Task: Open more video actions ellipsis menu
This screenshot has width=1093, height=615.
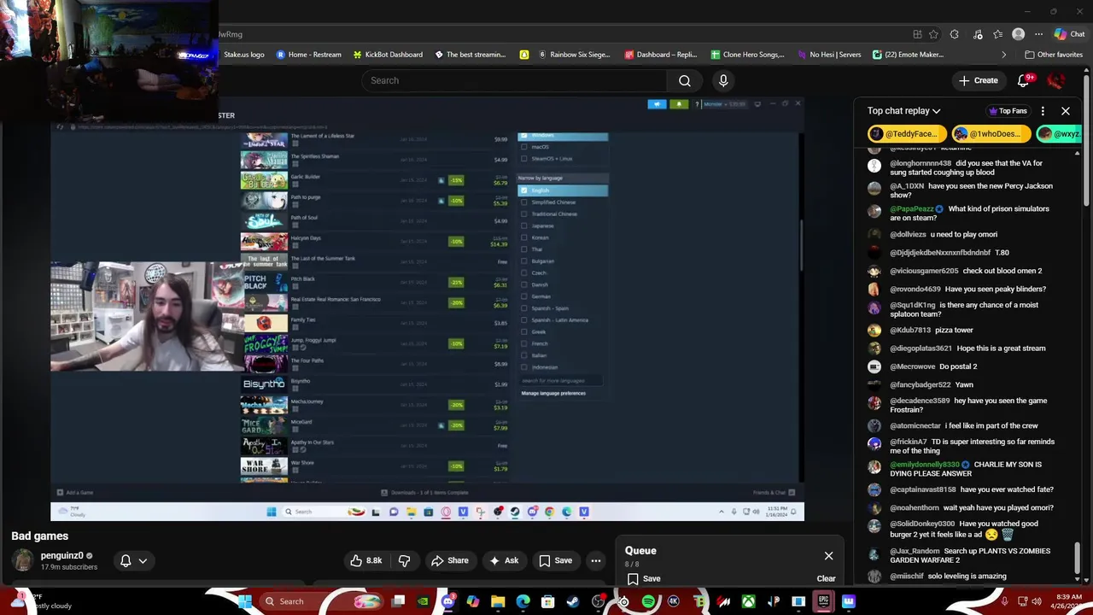Action: point(595,560)
